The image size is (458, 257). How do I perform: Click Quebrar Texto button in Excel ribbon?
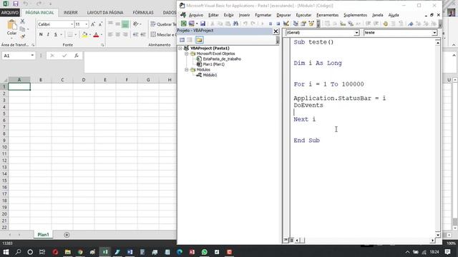[163, 24]
